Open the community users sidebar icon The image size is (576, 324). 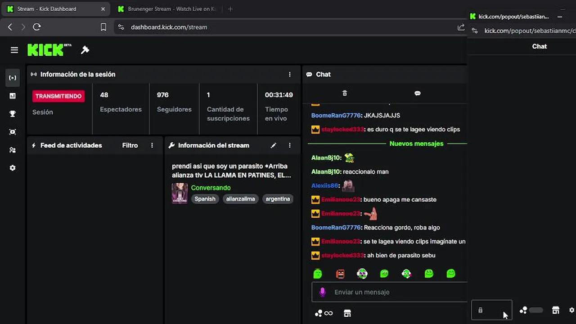coord(13,150)
